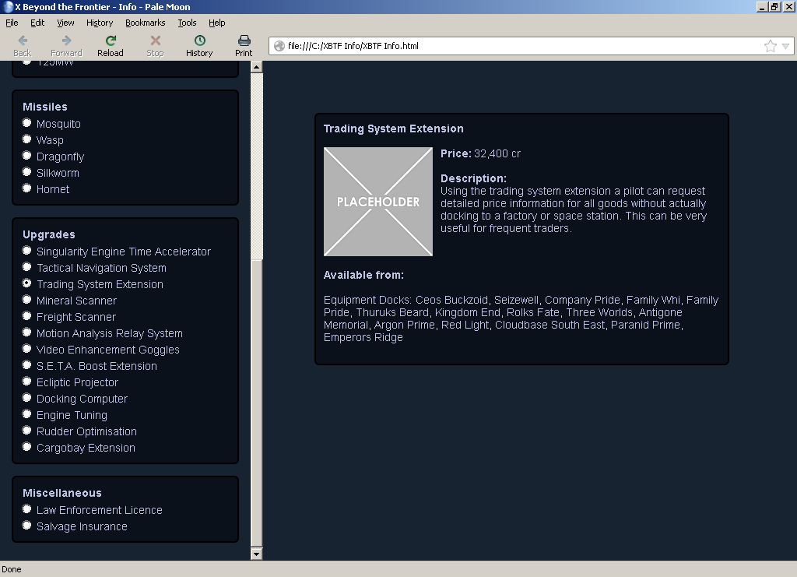Image resolution: width=797 pixels, height=577 pixels.
Task: Click the Back navigation arrow icon
Action: pyautogui.click(x=23, y=40)
